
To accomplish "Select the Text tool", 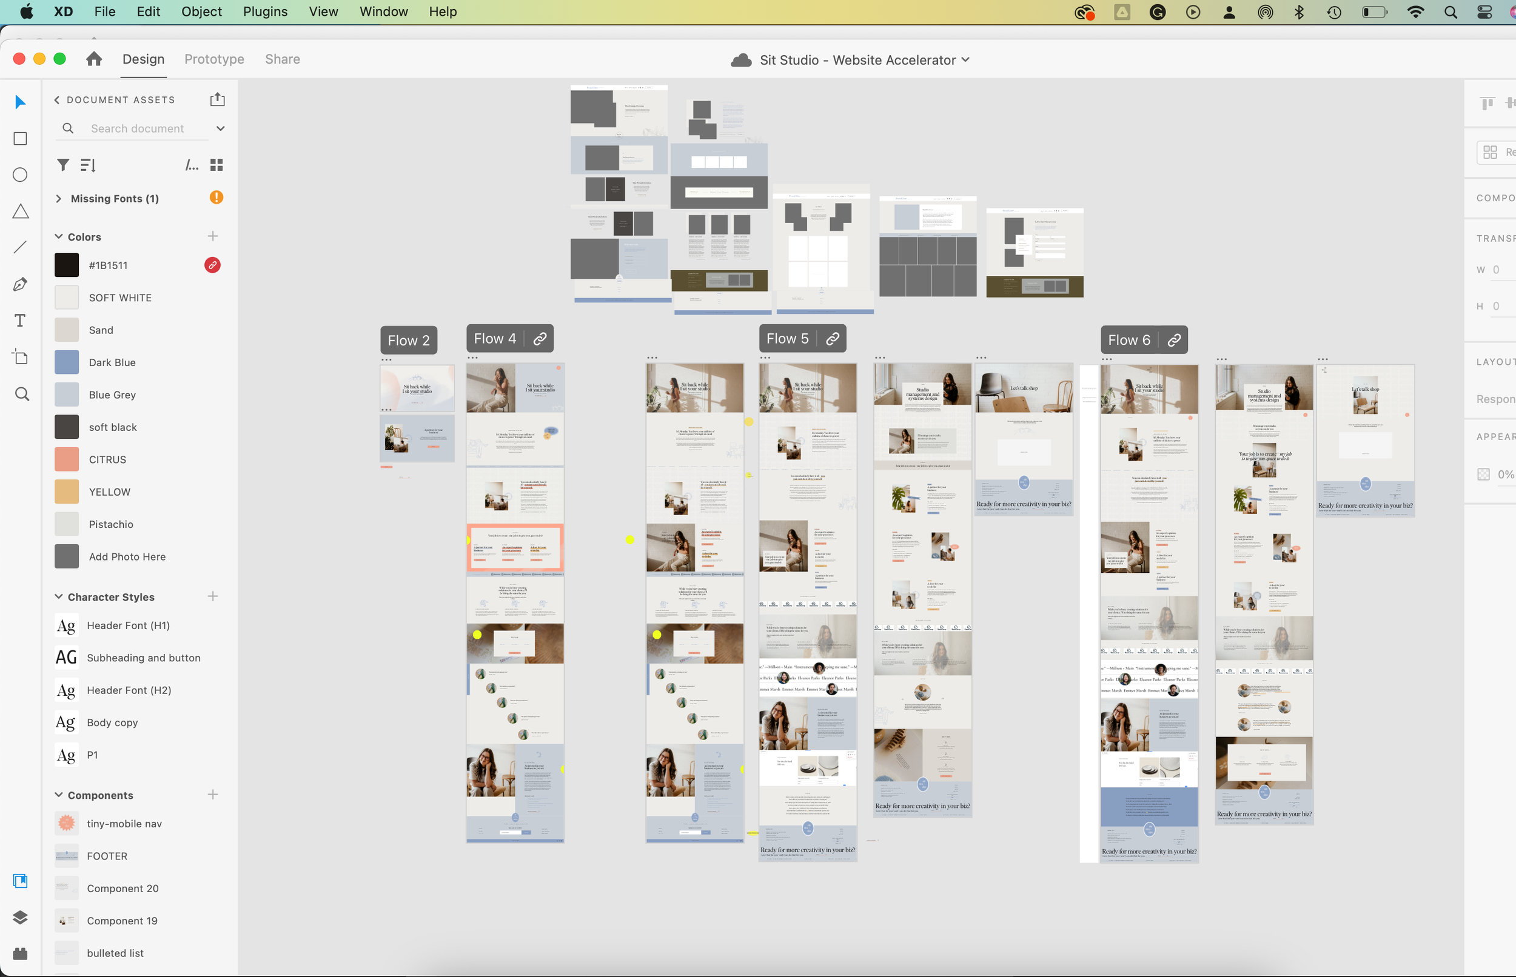I will pos(20,321).
